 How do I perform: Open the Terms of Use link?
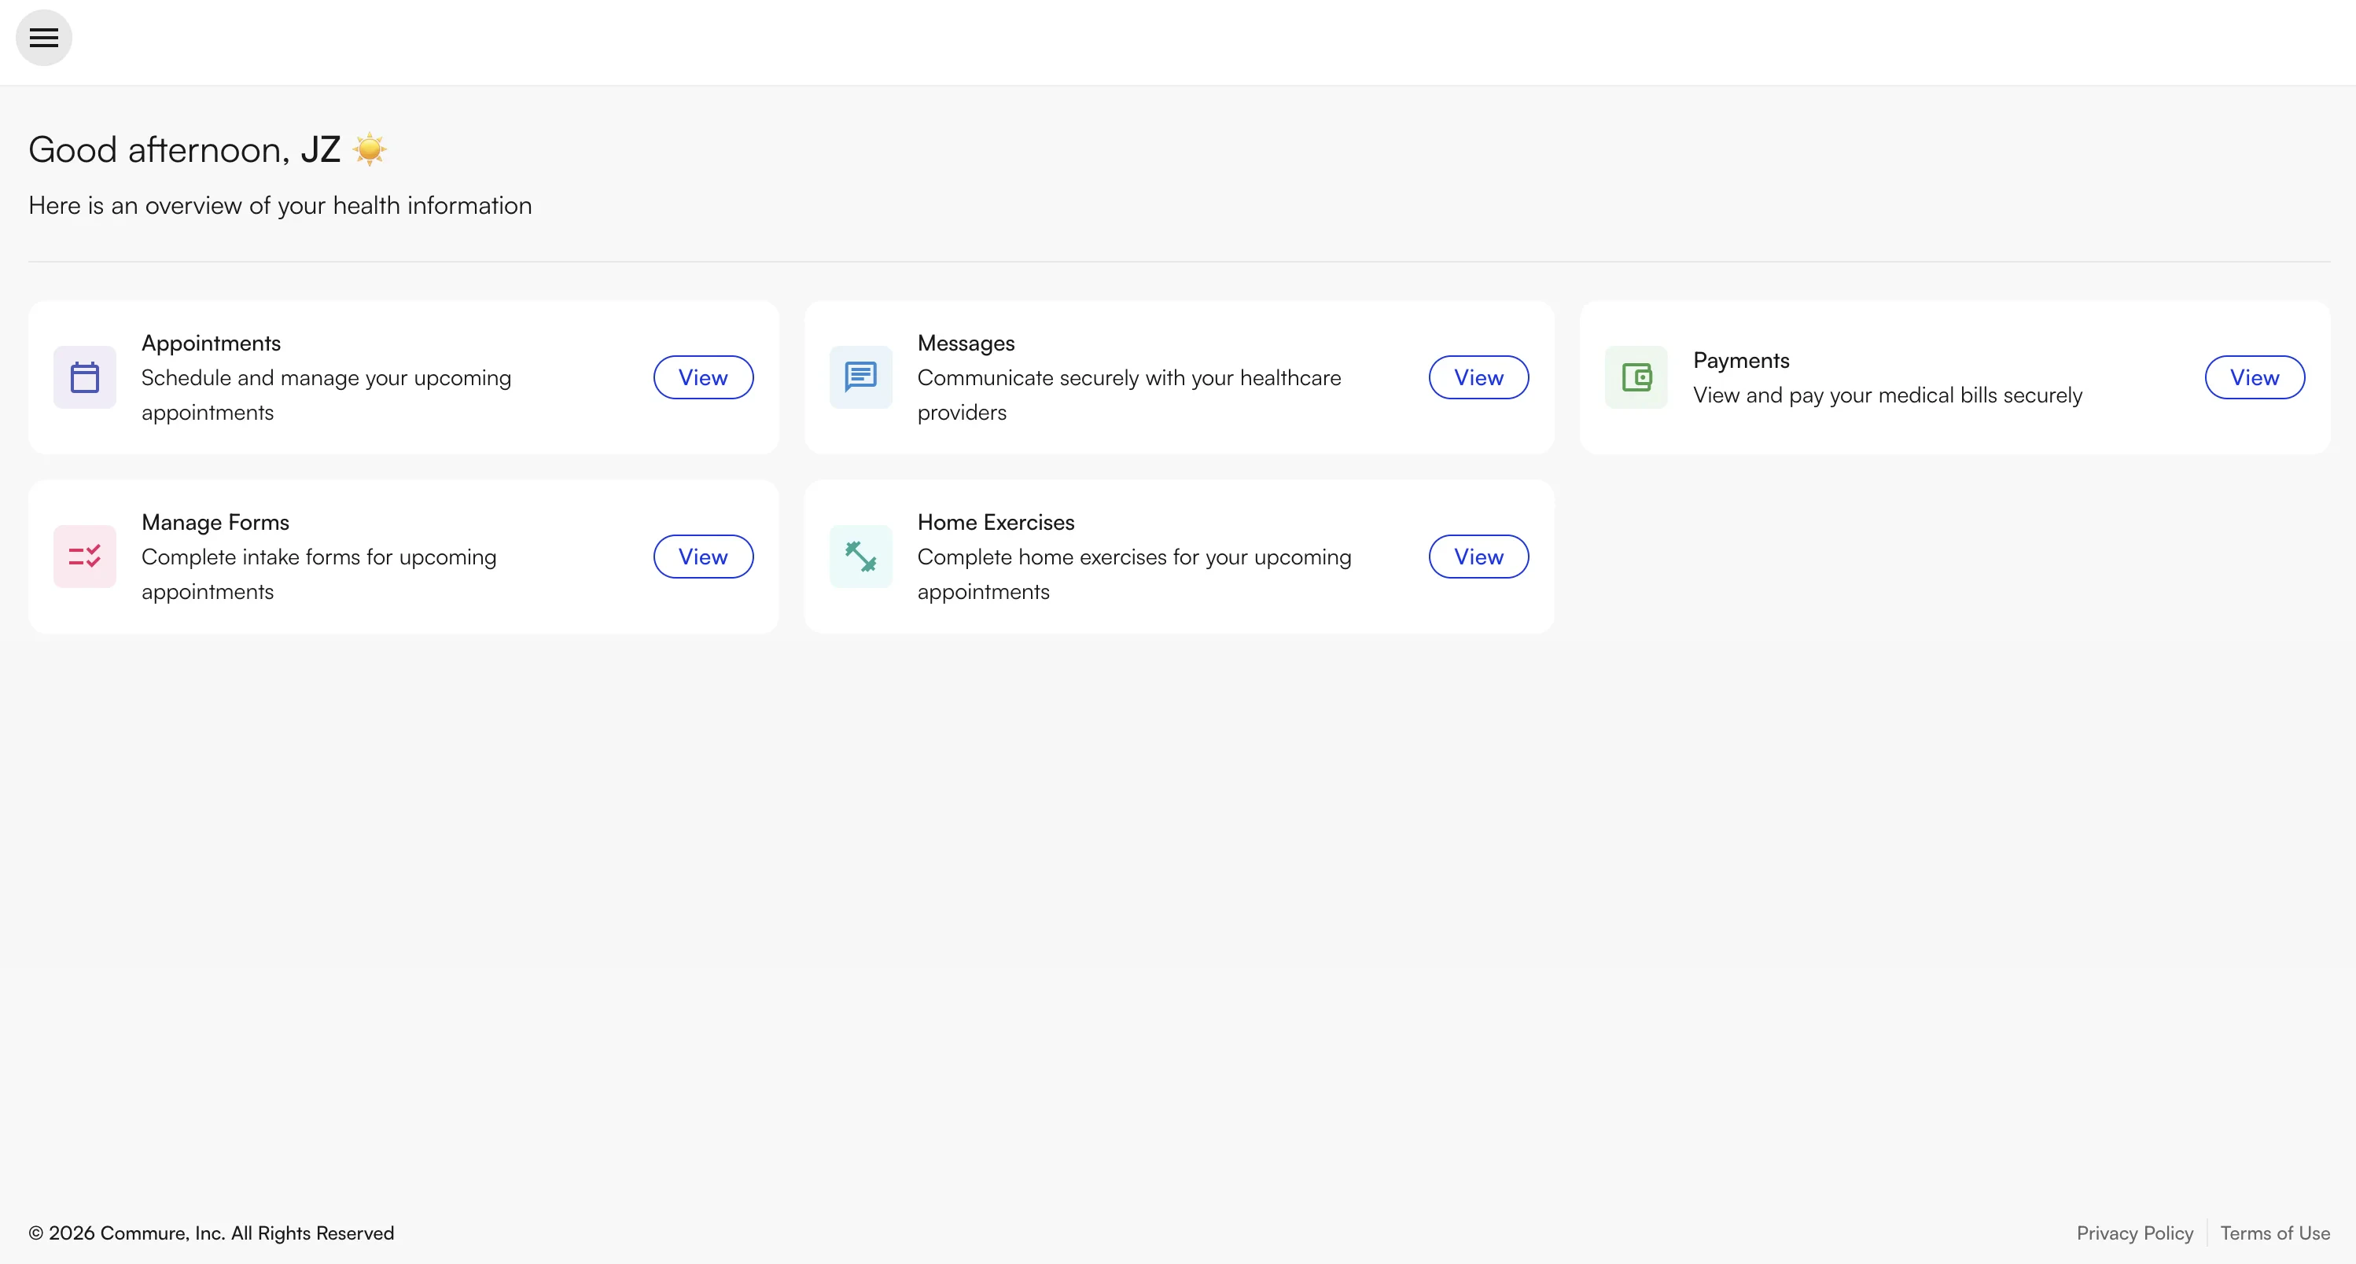pos(2276,1232)
